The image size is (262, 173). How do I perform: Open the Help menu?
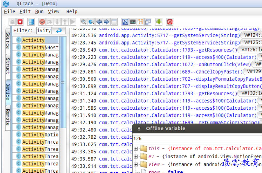click(72, 12)
